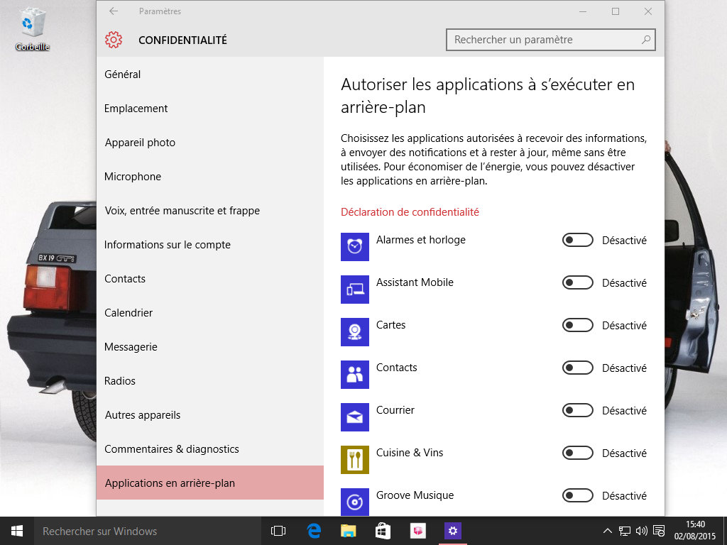This screenshot has width=727, height=545.
Task: Click the Cuisine & Vins app icon
Action: tap(355, 460)
